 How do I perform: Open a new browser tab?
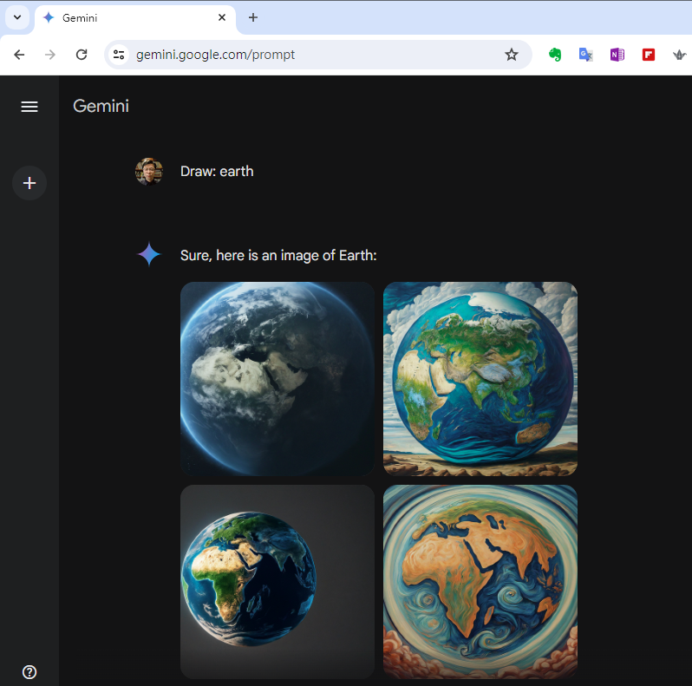pyautogui.click(x=253, y=17)
